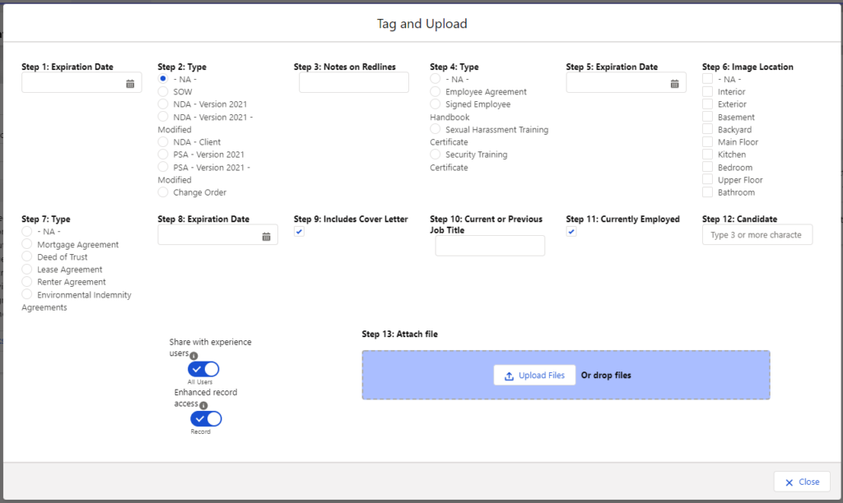Toggle the Enhanced record access switch
Image resolution: width=843 pixels, height=503 pixels.
click(204, 418)
